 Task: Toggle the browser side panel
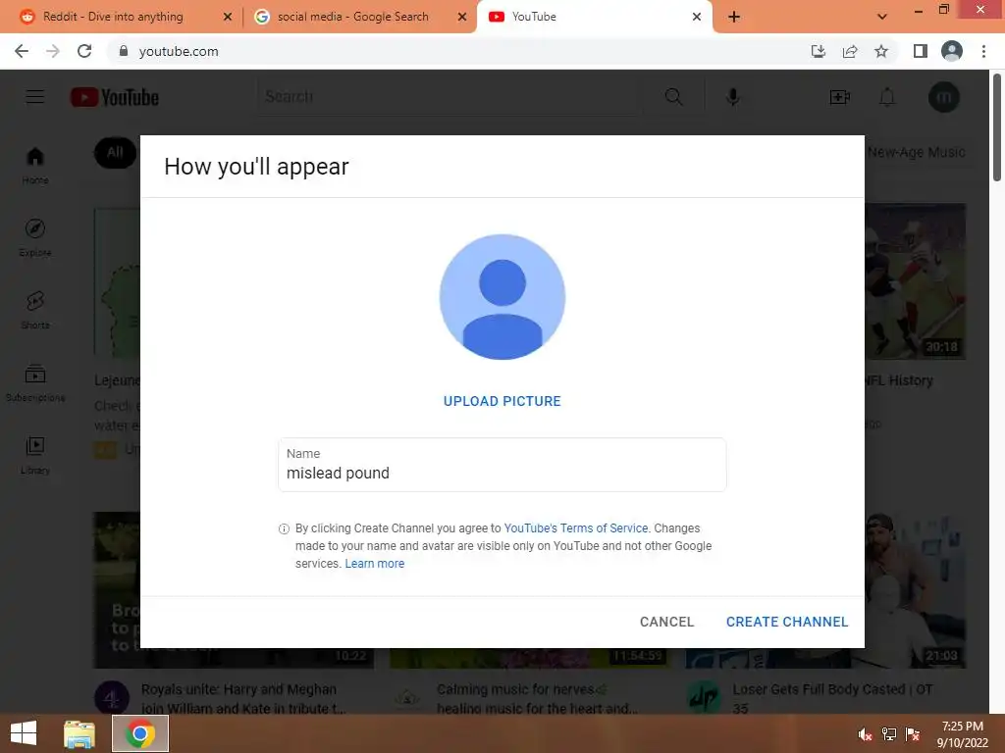pyautogui.click(x=921, y=51)
